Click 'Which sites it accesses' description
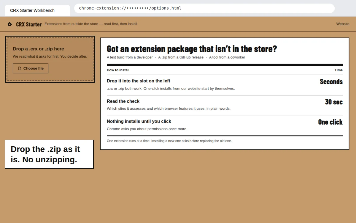 coord(169,109)
